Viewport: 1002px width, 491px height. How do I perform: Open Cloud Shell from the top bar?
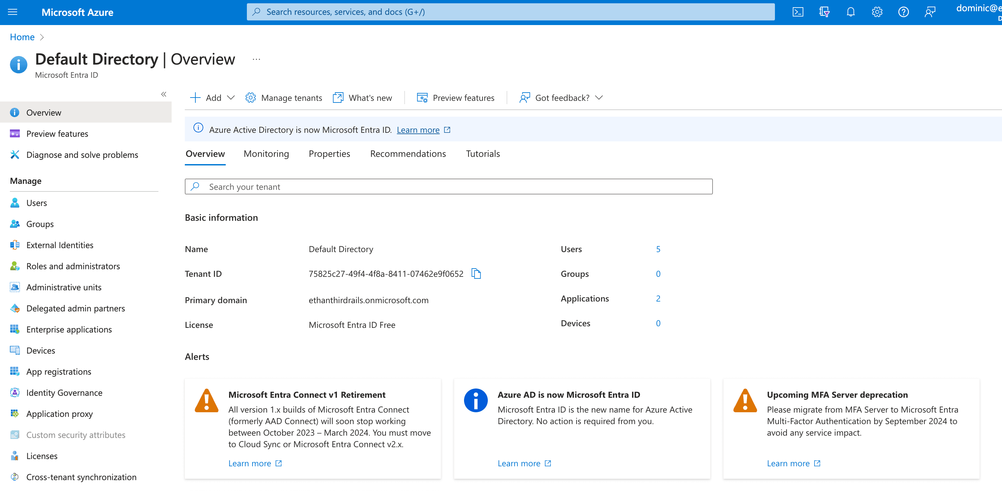pyautogui.click(x=797, y=12)
